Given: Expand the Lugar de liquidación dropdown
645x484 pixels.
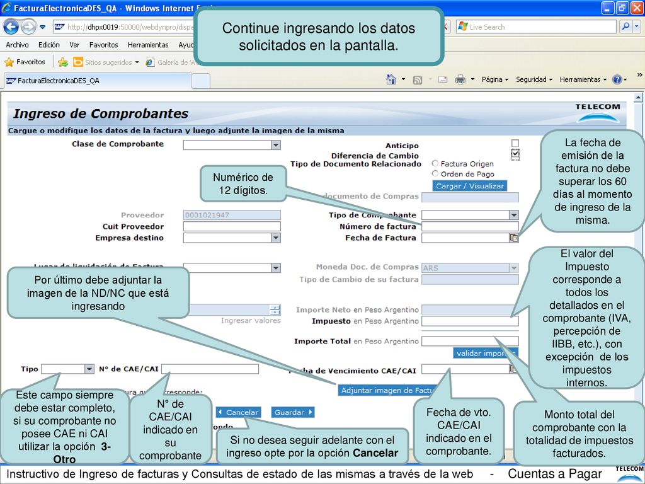Looking at the screenshot, I should pyautogui.click(x=276, y=268).
